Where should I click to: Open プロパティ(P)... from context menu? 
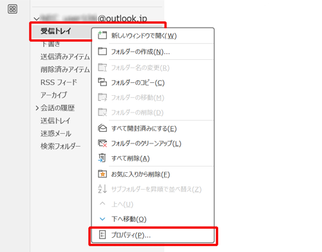coord(153,235)
